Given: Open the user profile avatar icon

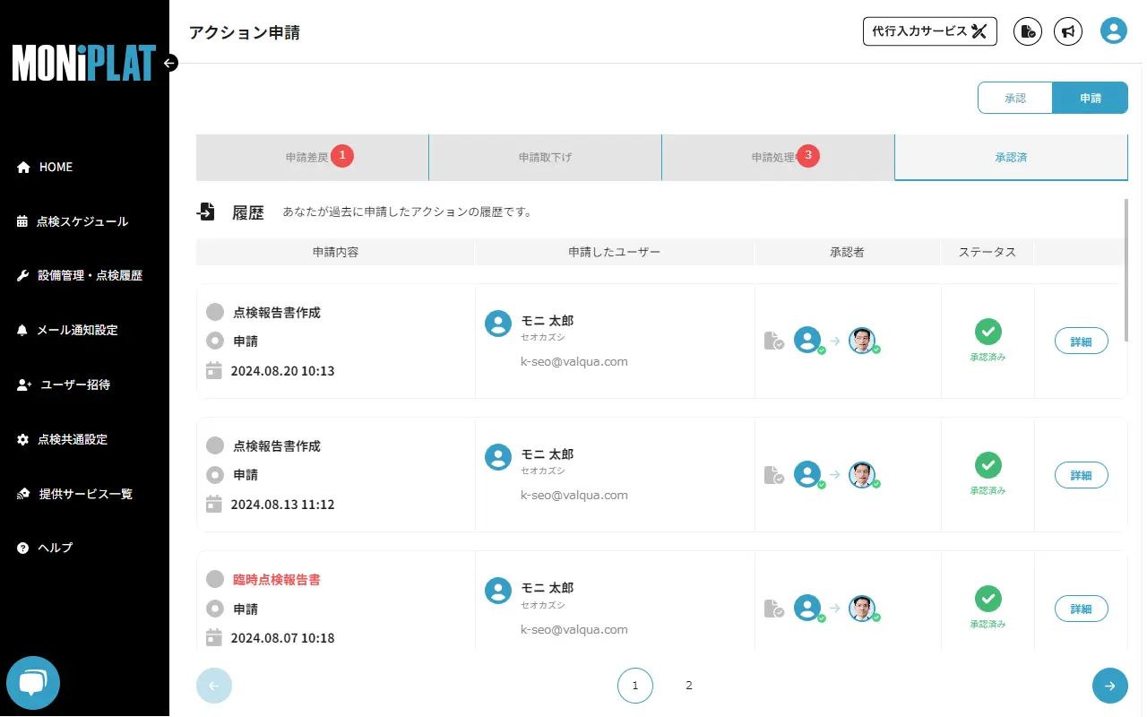Looking at the screenshot, I should click(x=1113, y=31).
